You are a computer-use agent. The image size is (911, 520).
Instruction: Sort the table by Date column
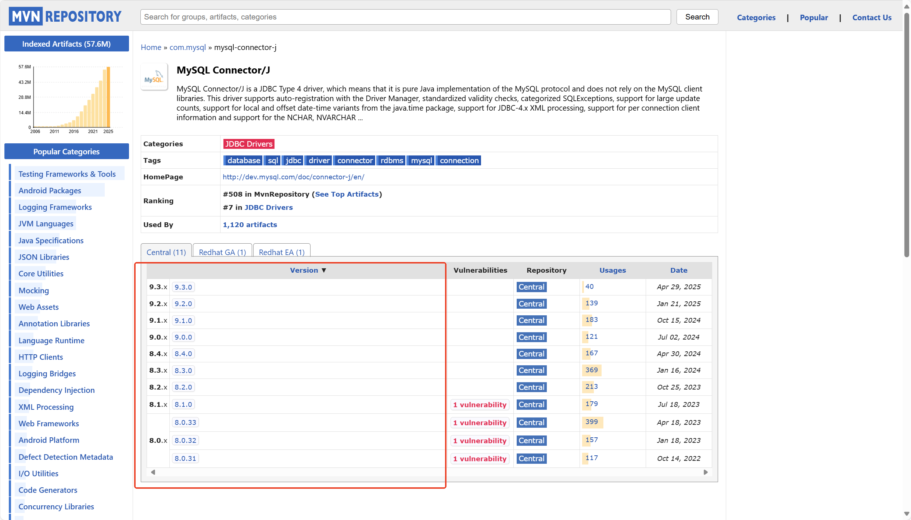pos(678,270)
